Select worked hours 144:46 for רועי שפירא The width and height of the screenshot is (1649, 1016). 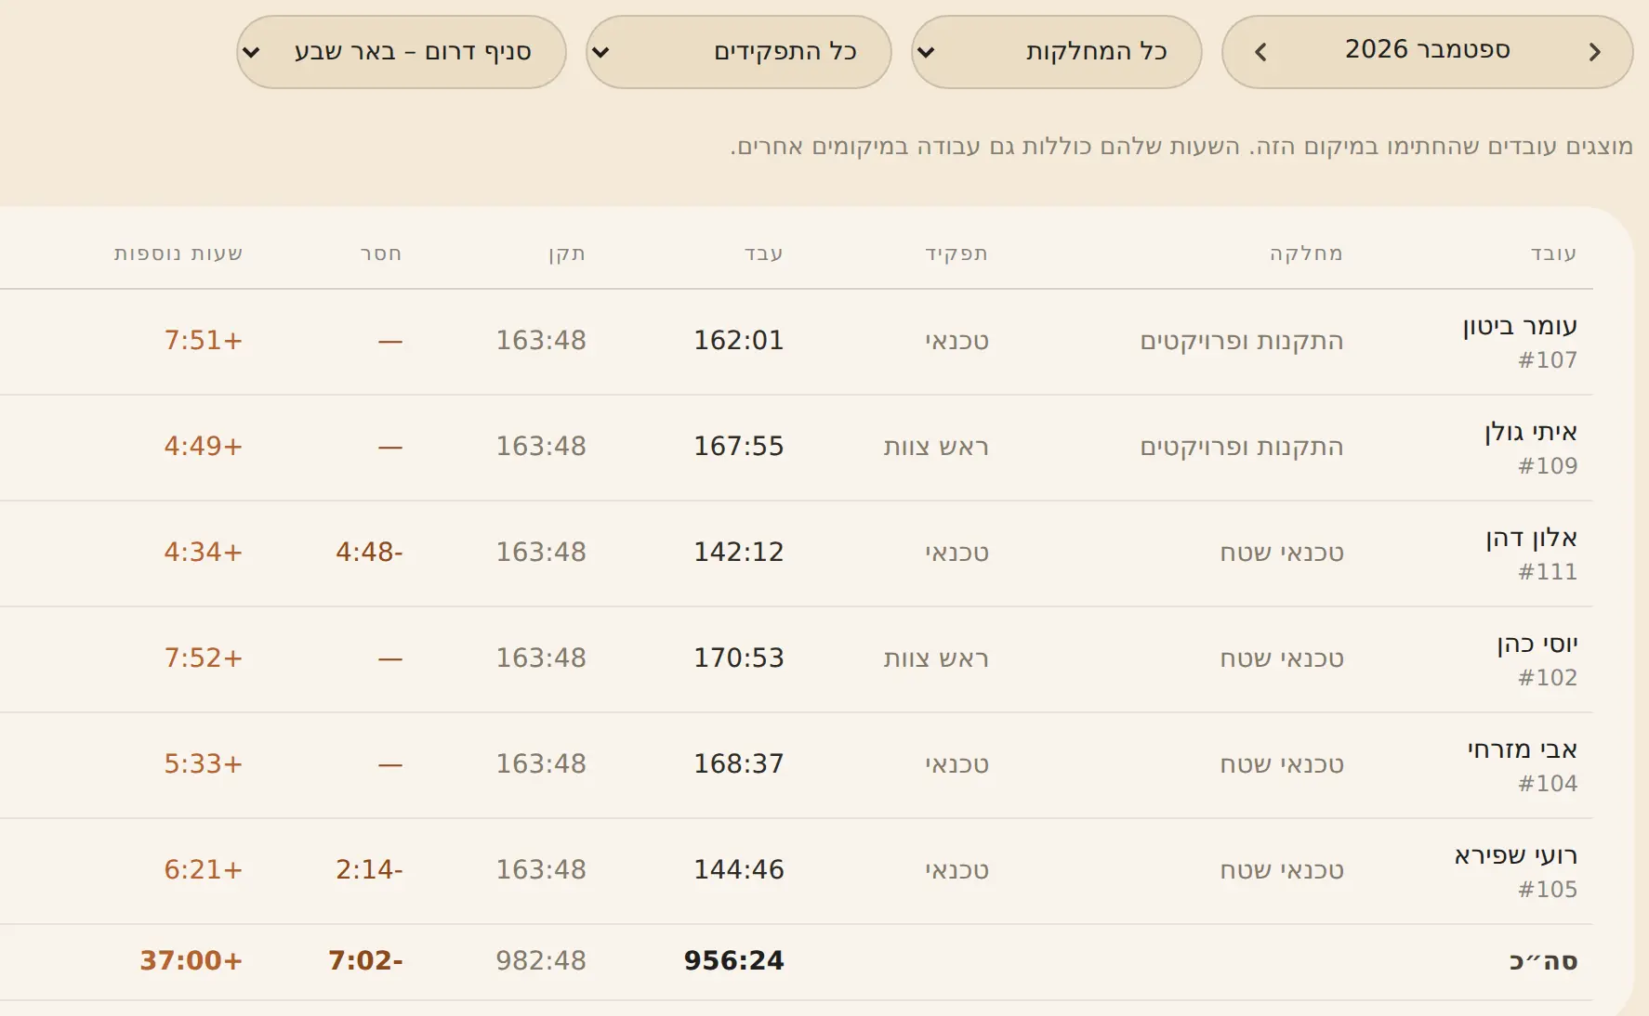[x=739, y=870]
